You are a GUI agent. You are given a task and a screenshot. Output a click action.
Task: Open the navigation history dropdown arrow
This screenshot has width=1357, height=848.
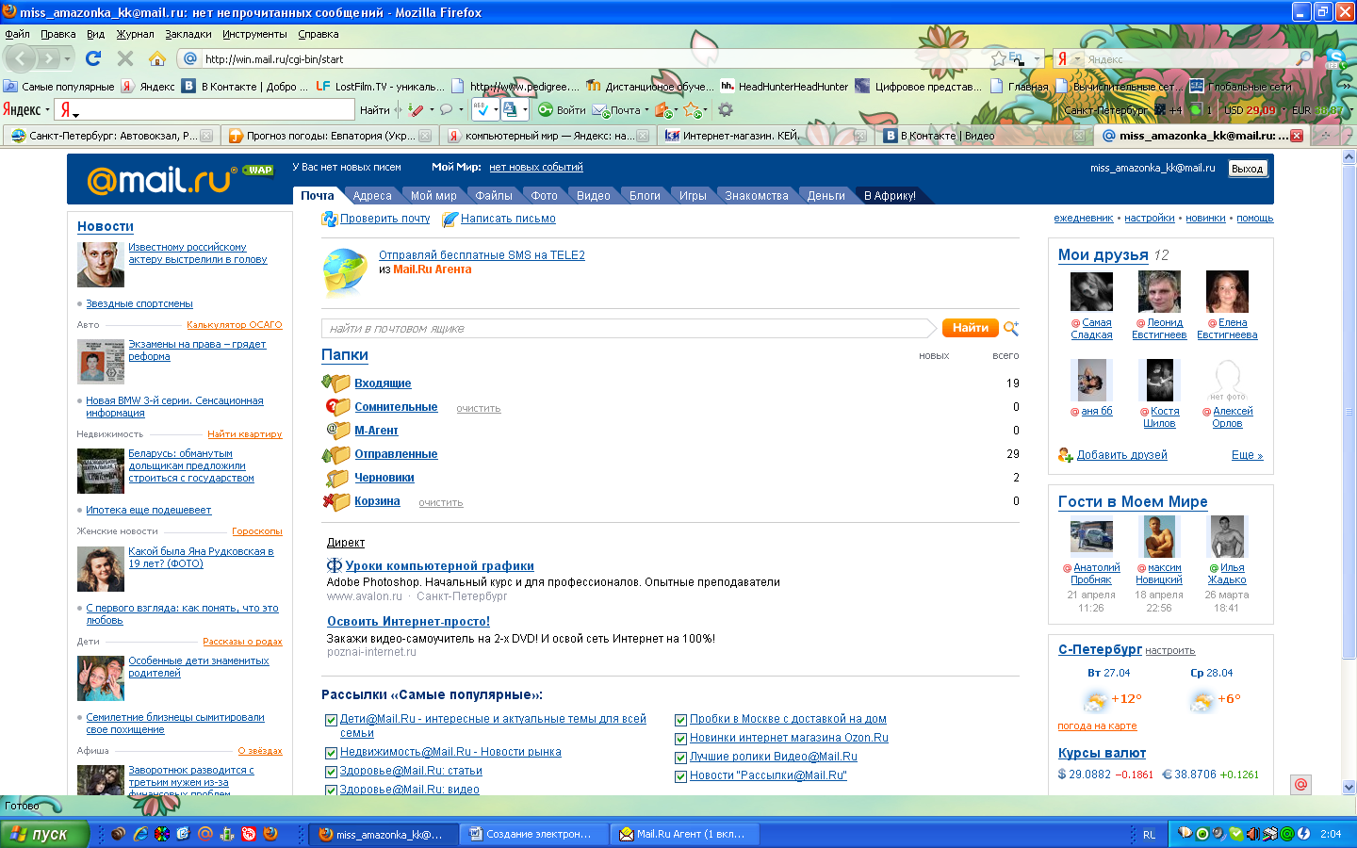coord(69,59)
